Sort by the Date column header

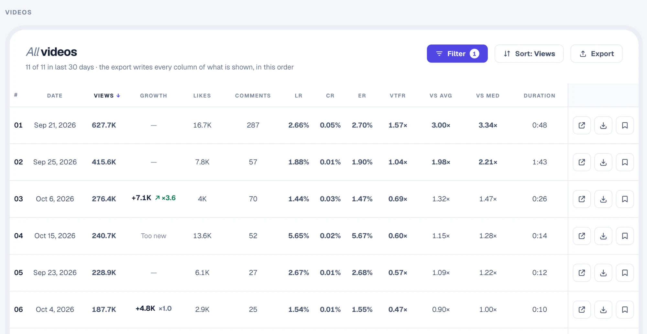[55, 96]
